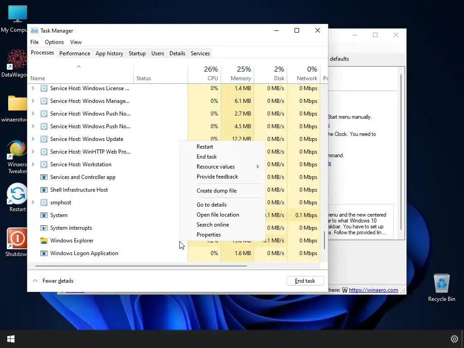Select Search online in context menu
464x348 pixels.
[x=222, y=225]
